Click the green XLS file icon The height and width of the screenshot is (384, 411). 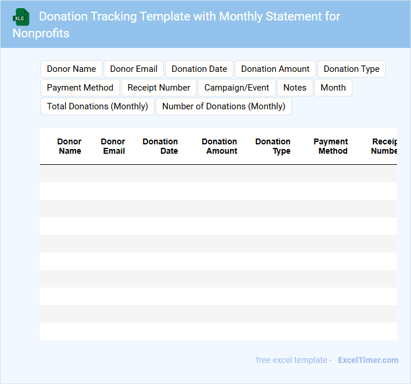pos(21,17)
